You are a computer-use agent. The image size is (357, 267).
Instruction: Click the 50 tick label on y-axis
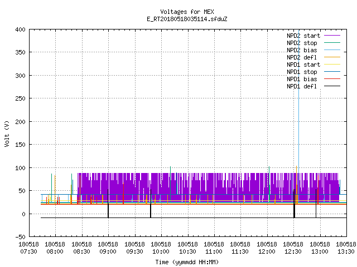coord(22,191)
